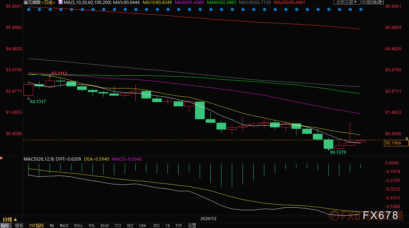Click the small orange arrows at price axis

pos(406,138)
